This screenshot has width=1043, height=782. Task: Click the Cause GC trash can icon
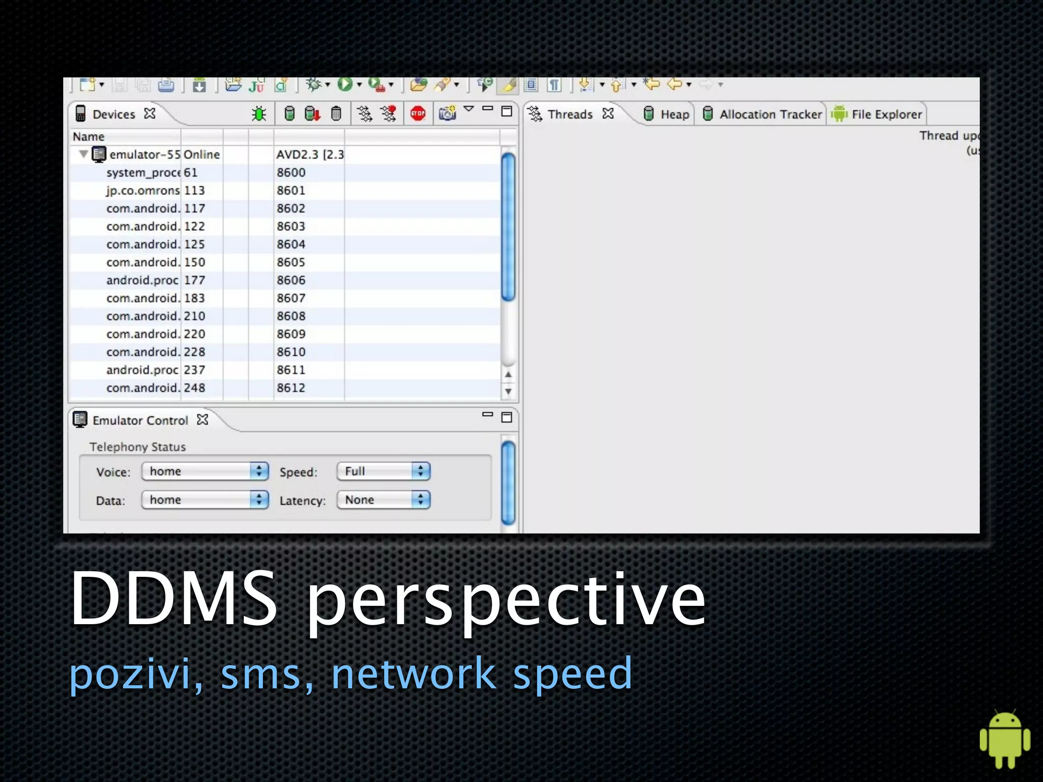(336, 114)
